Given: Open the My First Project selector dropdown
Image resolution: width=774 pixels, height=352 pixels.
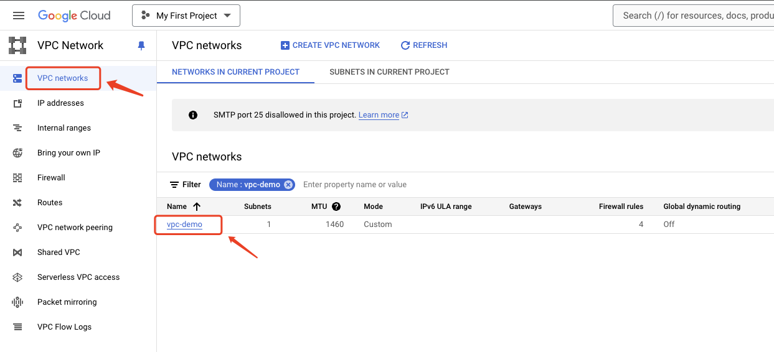Looking at the screenshot, I should (x=186, y=16).
